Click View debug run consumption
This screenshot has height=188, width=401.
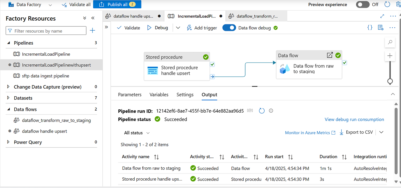(x=354, y=119)
